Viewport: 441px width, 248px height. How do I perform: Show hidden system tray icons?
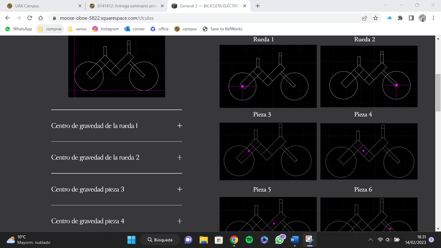pyautogui.click(x=371, y=240)
